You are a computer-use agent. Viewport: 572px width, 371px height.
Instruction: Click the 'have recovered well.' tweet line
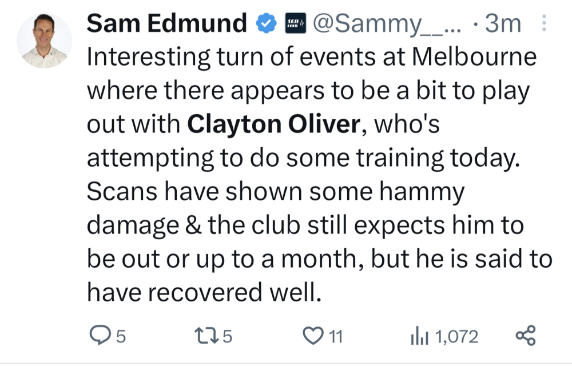(204, 292)
